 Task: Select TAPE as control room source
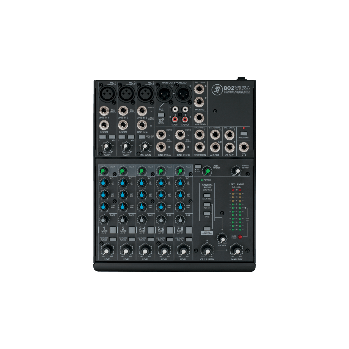(x=207, y=213)
